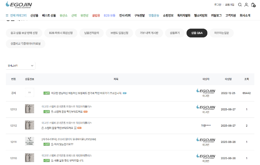The height and width of the screenshot is (165, 260).
Task: Open the product thumbnail in row 12111
Action: 30,141
